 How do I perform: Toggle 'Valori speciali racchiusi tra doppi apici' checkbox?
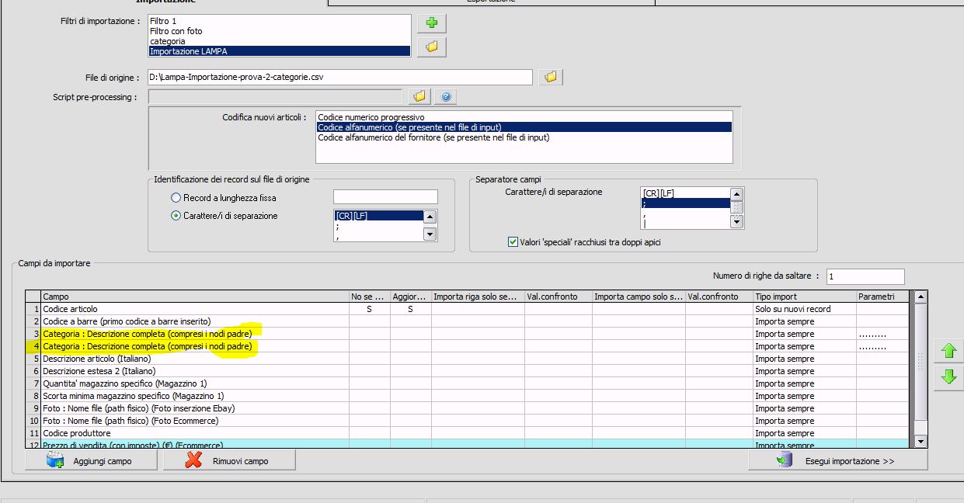point(513,242)
